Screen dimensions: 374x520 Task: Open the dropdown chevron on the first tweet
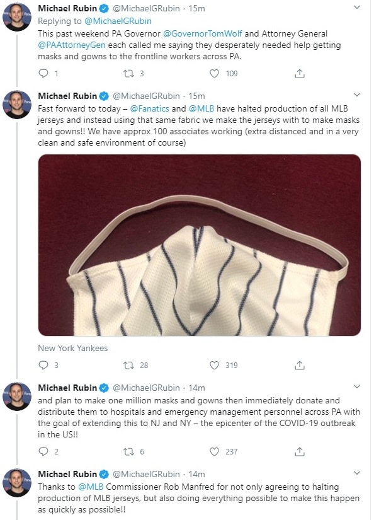pyautogui.click(x=357, y=7)
